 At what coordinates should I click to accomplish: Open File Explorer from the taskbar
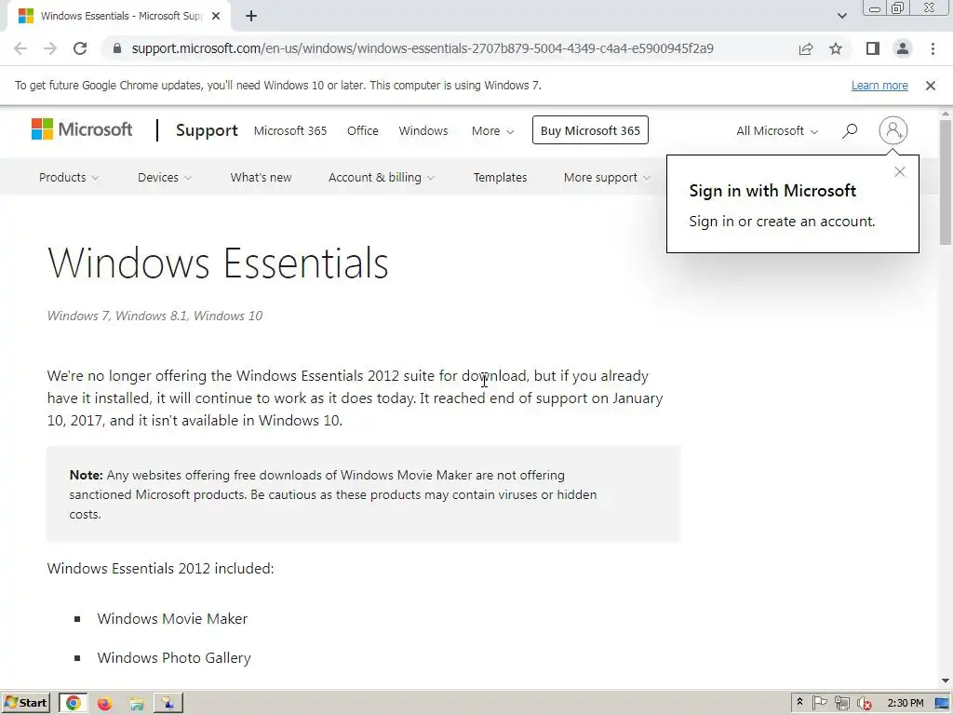tap(137, 704)
